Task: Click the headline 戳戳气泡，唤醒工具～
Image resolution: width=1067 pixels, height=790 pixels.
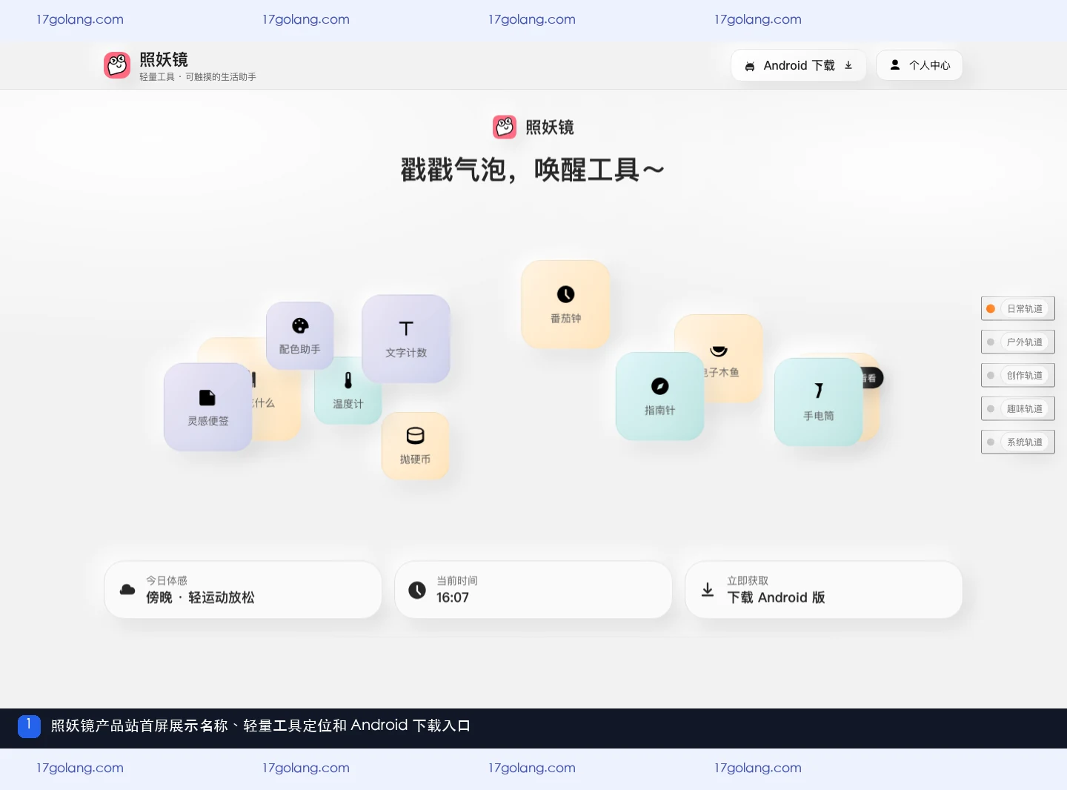Action: (533, 170)
